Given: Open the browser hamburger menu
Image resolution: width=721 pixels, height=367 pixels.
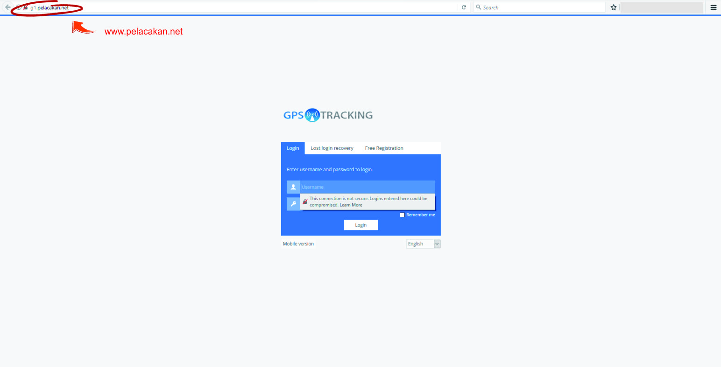Looking at the screenshot, I should (713, 7).
